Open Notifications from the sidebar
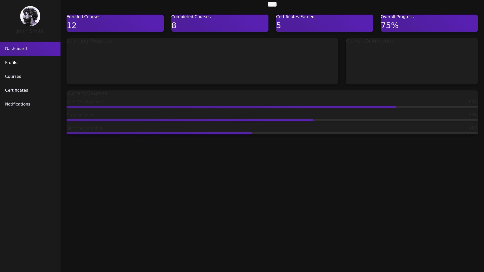The height and width of the screenshot is (272, 484). tap(30, 104)
